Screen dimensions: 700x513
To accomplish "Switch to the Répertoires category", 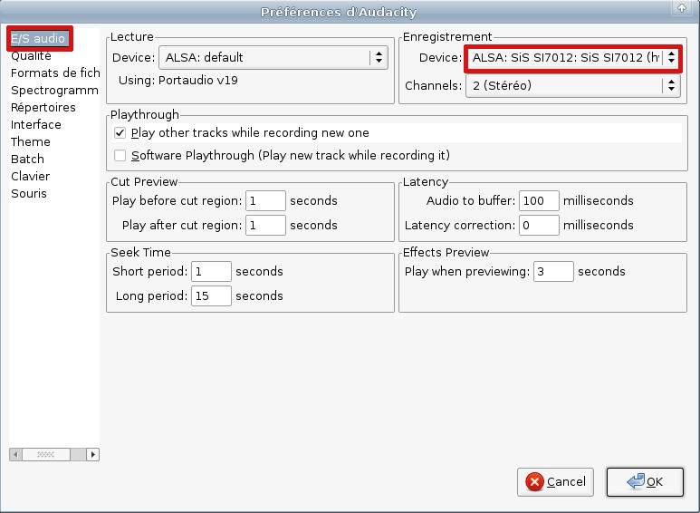I will point(43,108).
